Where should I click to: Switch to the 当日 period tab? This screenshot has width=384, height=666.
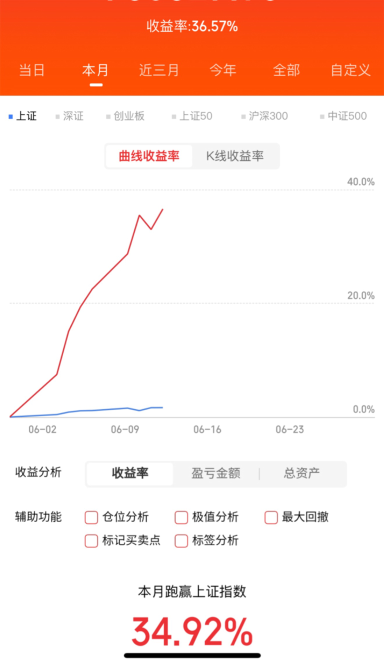(x=32, y=70)
